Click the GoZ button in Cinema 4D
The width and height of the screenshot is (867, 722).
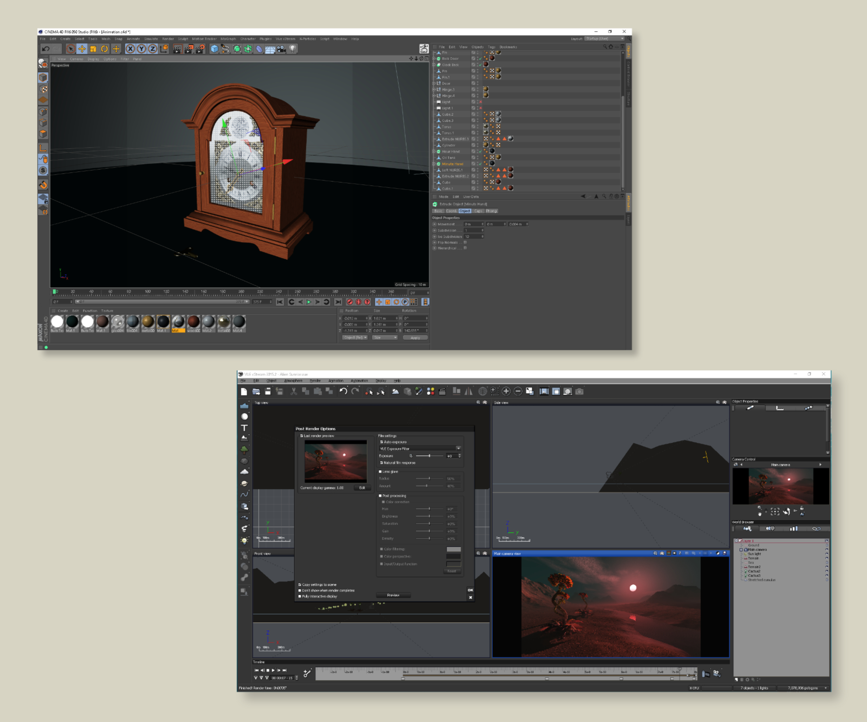point(424,49)
